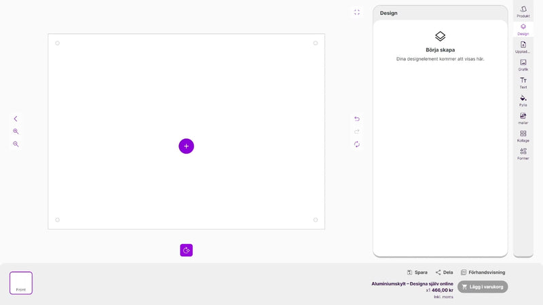The width and height of the screenshot is (543, 305).
Task: Open the Fylla fill tool
Action: [523, 101]
